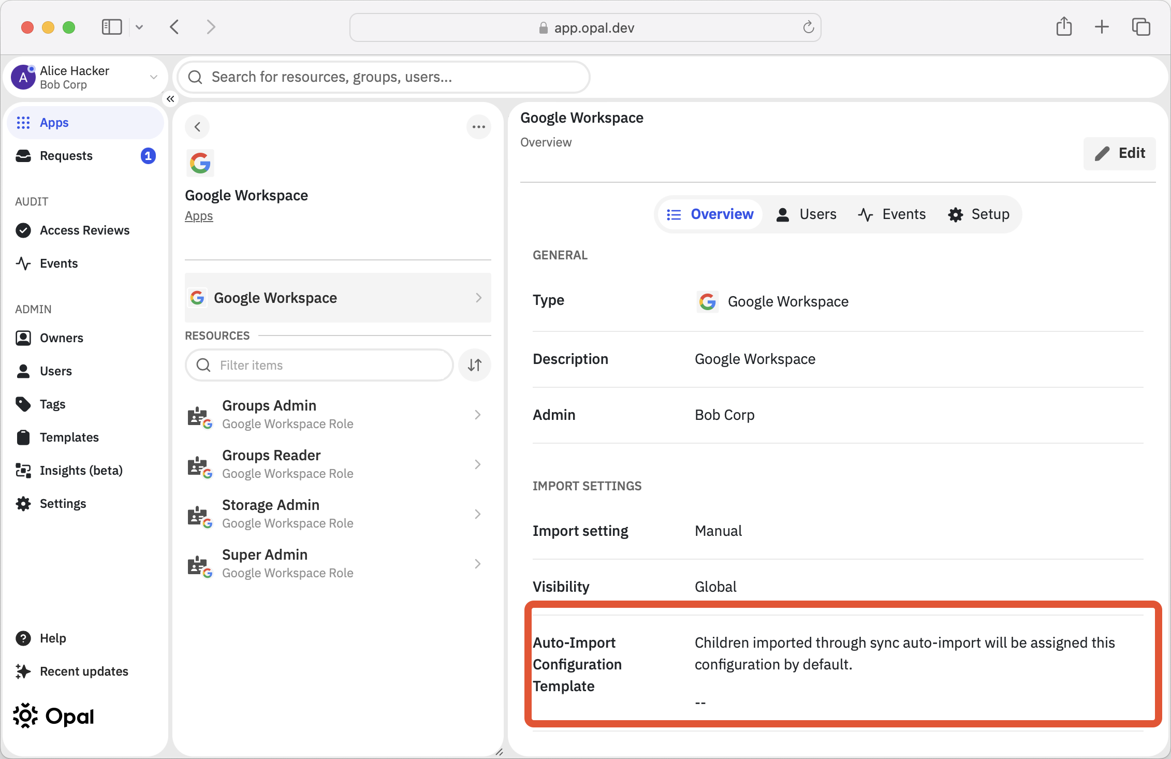Image resolution: width=1171 pixels, height=759 pixels.
Task: Switch to the Setup tab
Action: point(979,214)
